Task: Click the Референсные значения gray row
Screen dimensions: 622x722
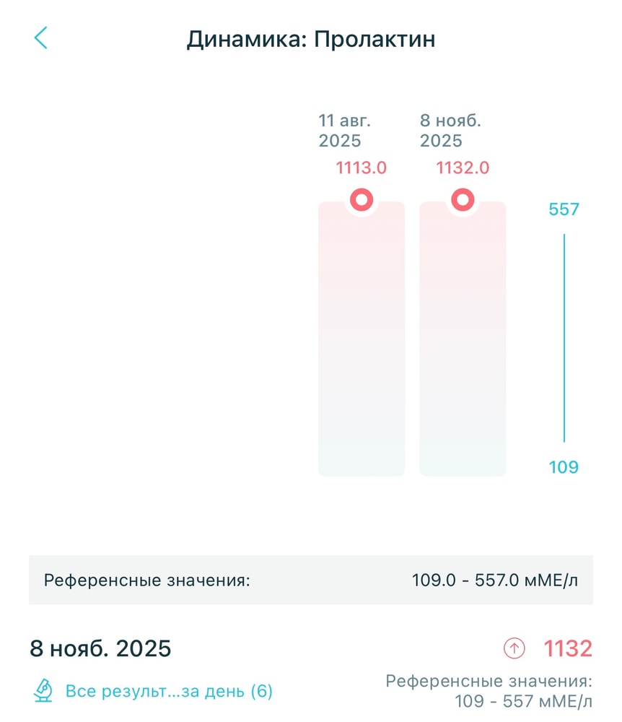Action: (310, 580)
